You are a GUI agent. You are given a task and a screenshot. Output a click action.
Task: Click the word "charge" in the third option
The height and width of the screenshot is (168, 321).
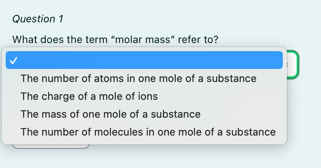point(58,97)
